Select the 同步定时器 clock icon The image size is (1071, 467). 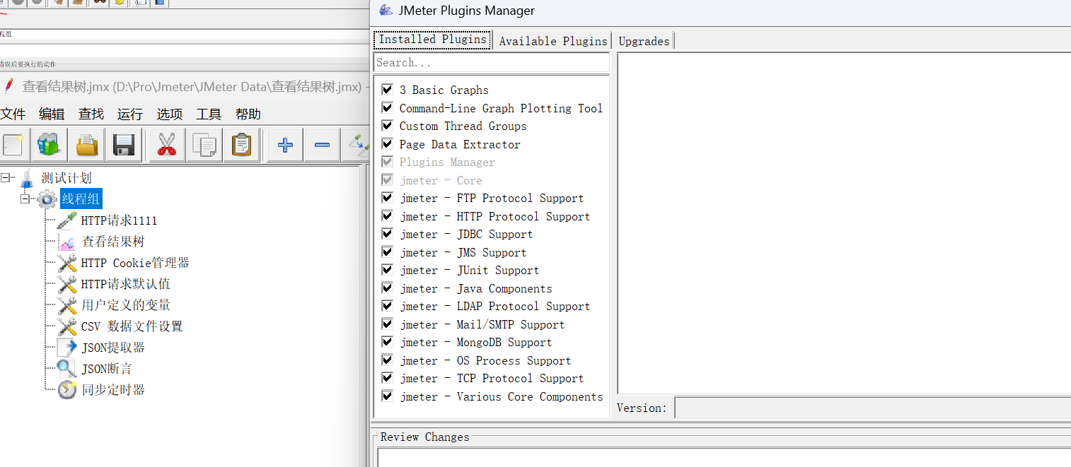66,390
